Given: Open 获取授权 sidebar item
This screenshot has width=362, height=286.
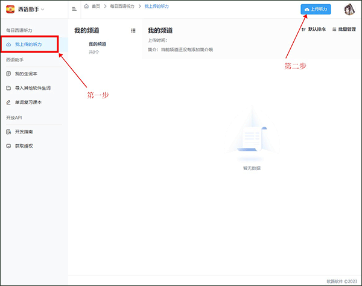Looking at the screenshot, I should (25, 146).
